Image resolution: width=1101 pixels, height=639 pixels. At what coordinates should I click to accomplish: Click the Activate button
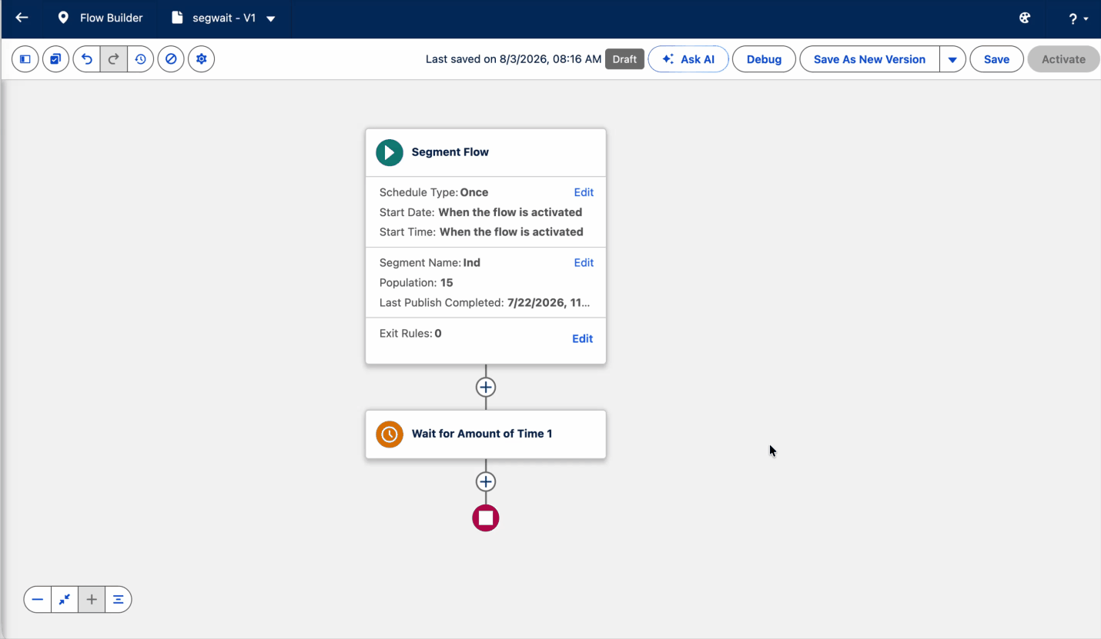pyautogui.click(x=1063, y=59)
